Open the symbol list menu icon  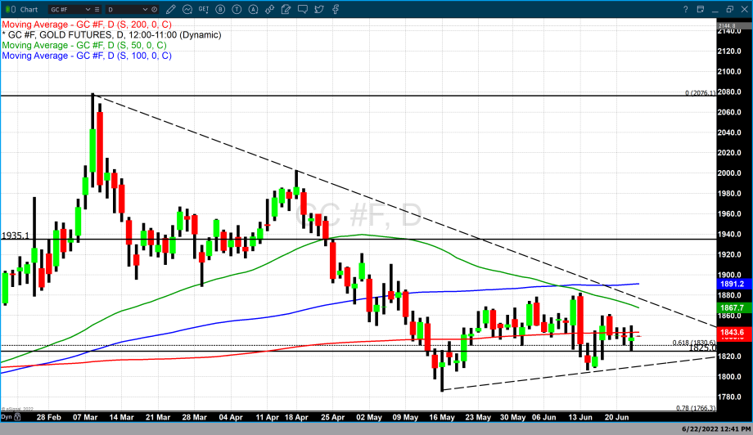97,9
